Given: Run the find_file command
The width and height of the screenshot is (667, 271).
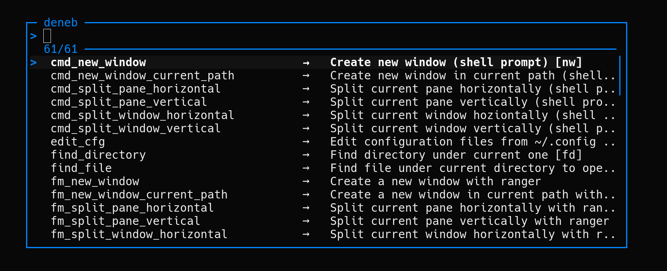Looking at the screenshot, I should [81, 168].
